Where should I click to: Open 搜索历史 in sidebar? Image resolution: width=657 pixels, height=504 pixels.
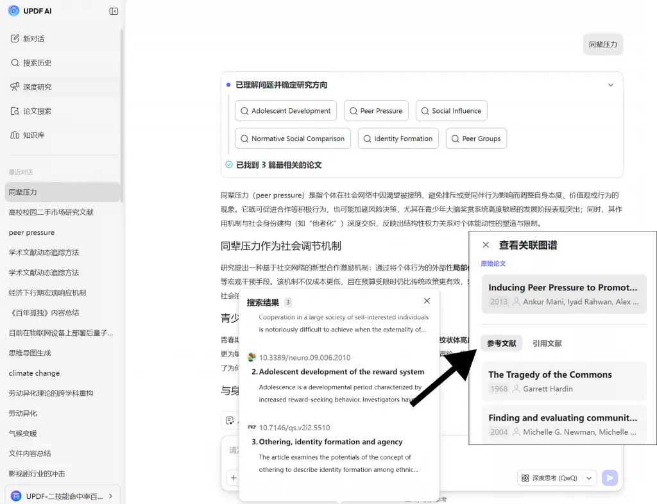37,63
